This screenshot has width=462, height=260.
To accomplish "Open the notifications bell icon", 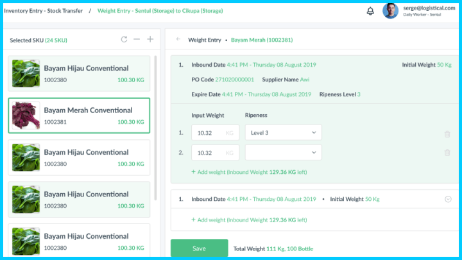I will [x=370, y=11].
